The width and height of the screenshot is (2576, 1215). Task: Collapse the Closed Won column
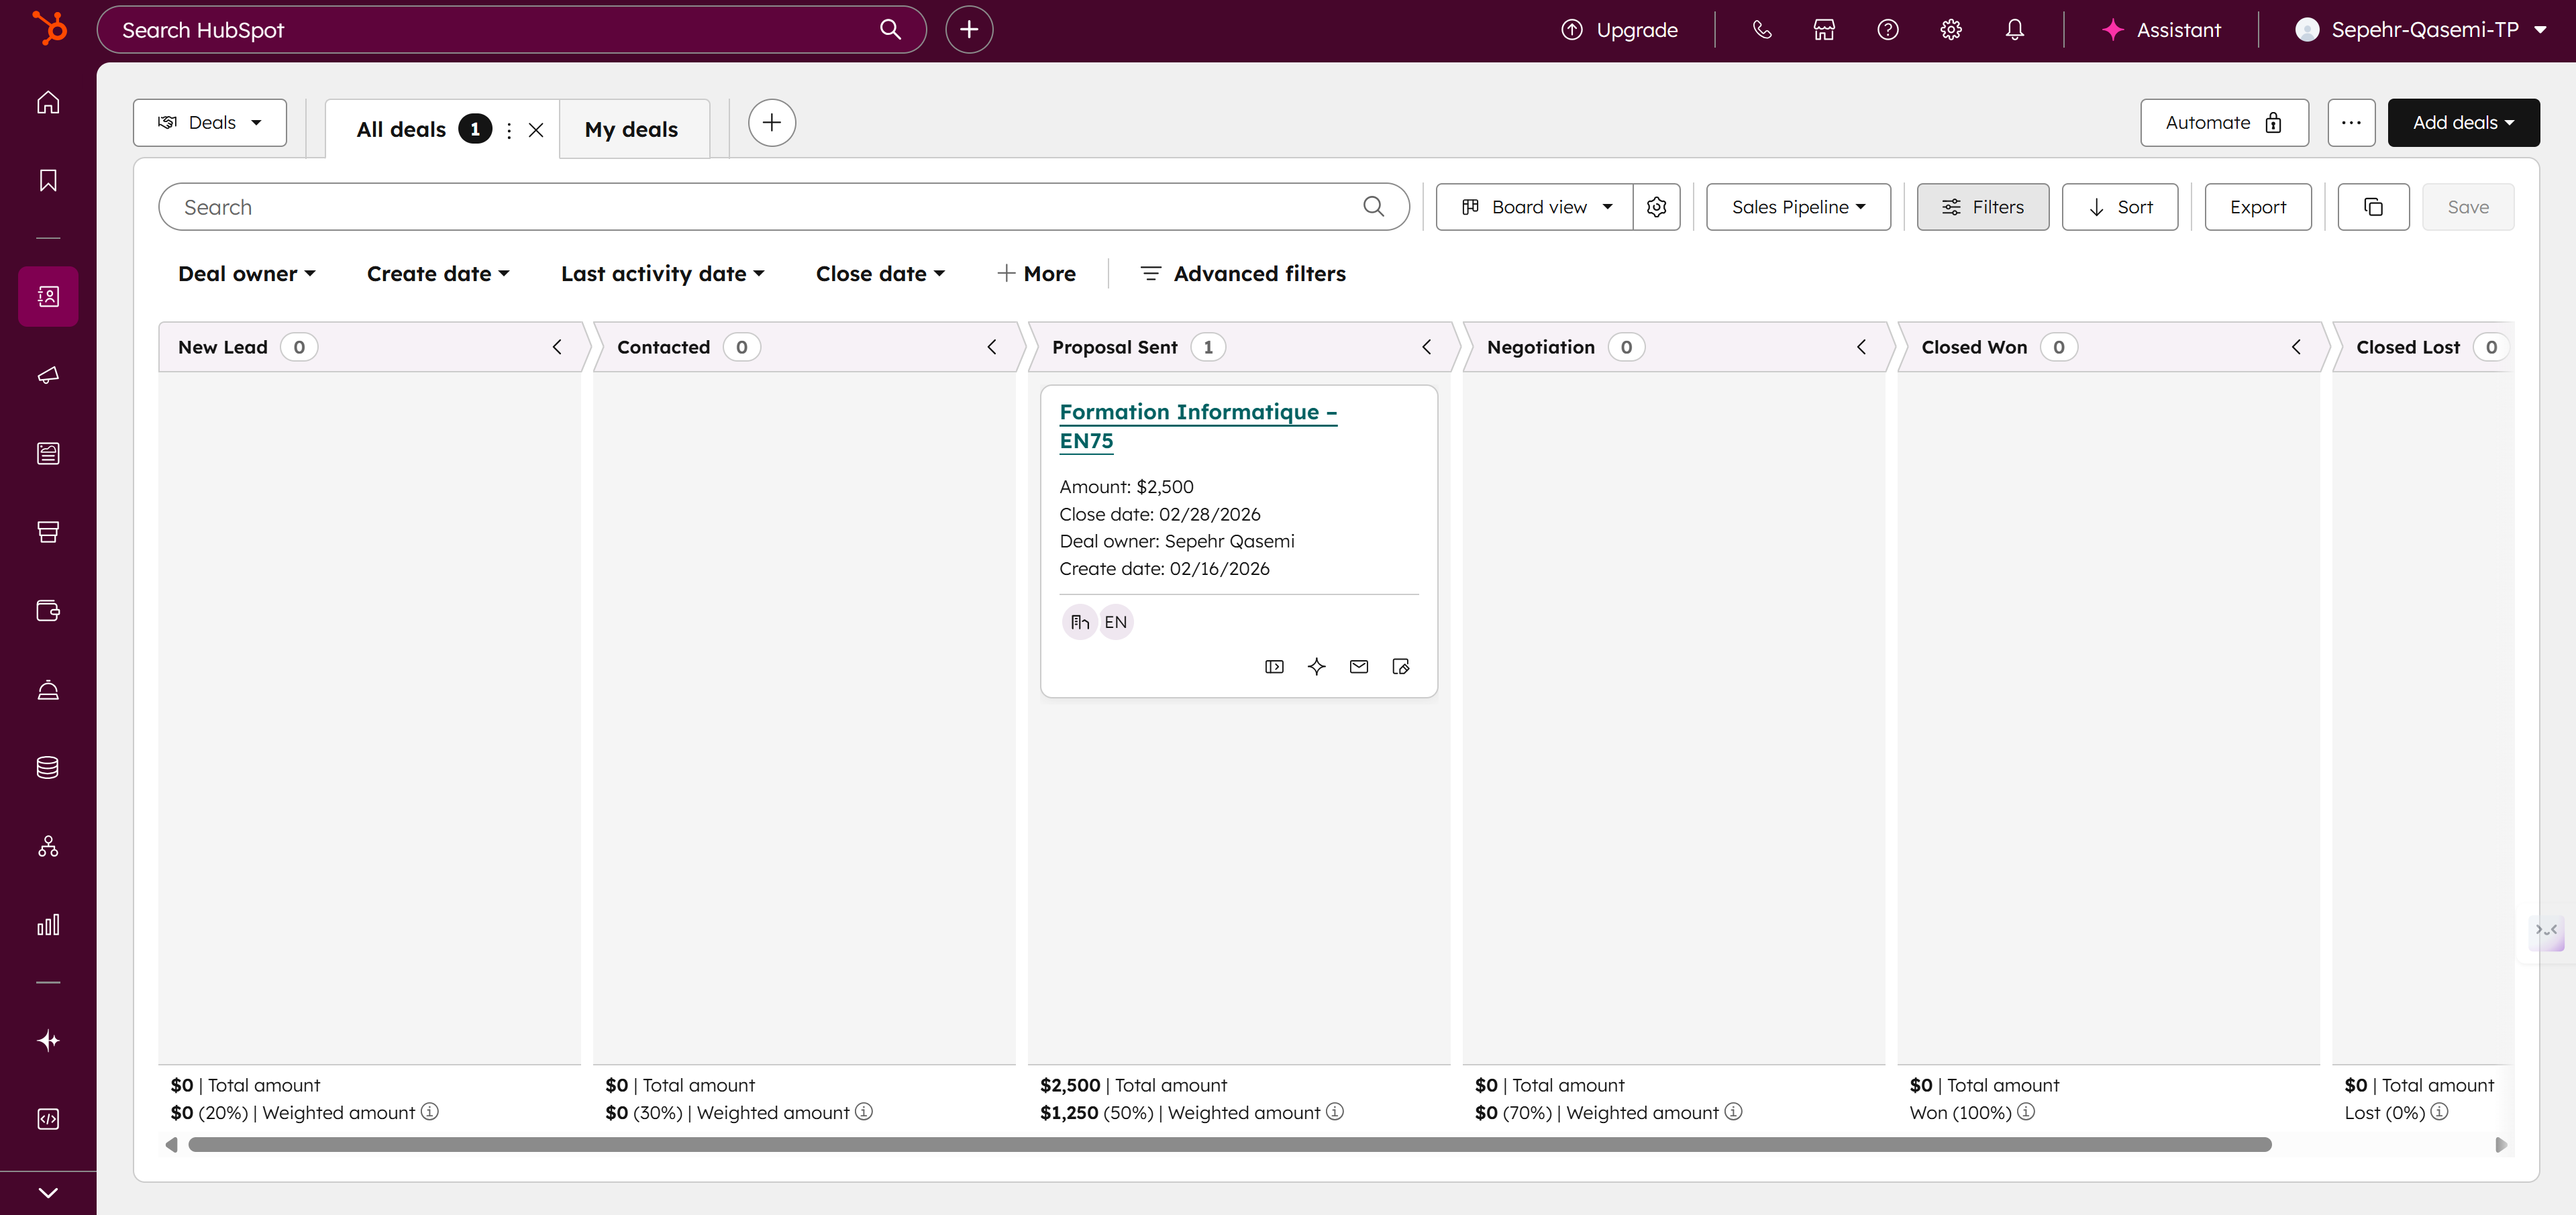[x=2296, y=347]
